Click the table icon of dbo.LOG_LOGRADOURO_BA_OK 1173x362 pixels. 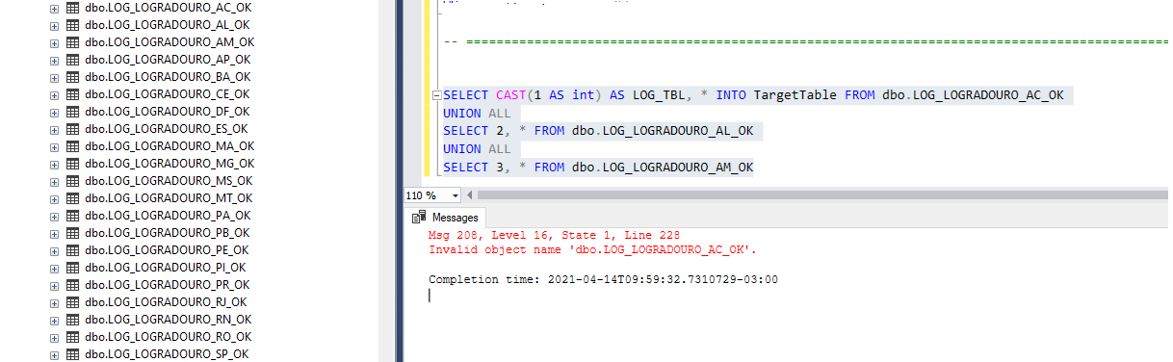tap(72, 77)
